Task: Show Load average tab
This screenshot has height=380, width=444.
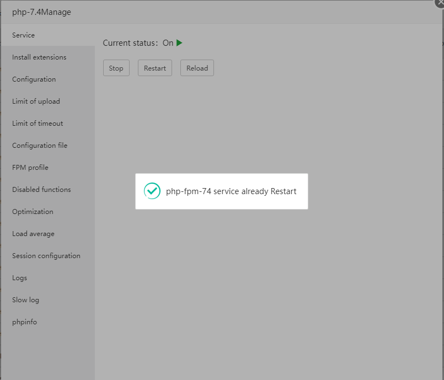Action: 47,234
